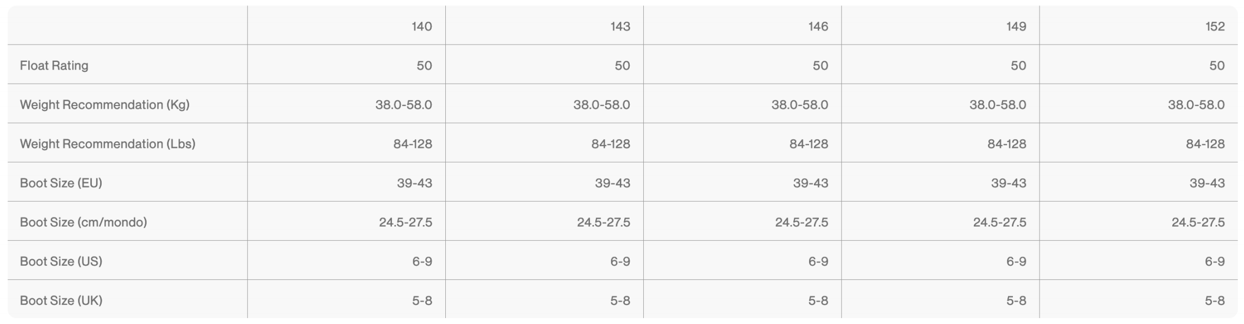Select the EU boot size for size 143
This screenshot has width=1244, height=324.
click(612, 183)
